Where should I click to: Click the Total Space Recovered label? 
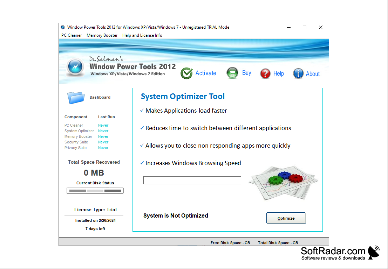(94, 162)
